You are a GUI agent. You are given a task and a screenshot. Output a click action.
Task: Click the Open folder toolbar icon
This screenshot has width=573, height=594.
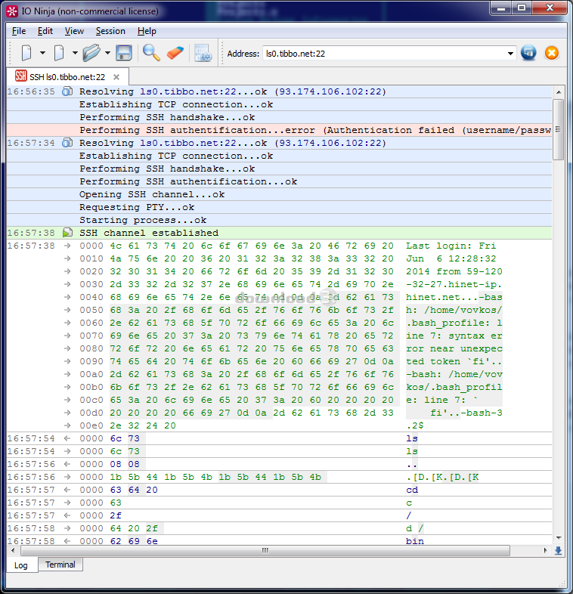[x=91, y=53]
